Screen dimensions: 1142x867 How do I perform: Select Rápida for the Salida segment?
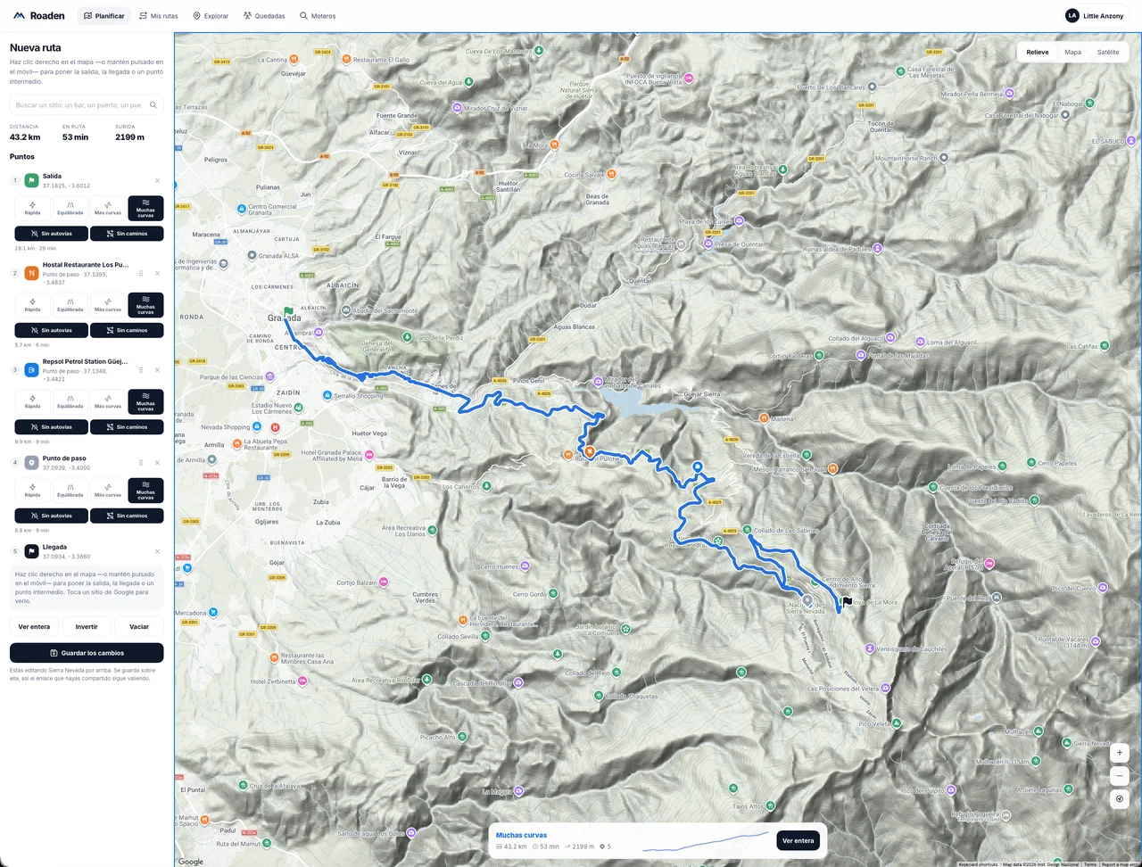click(33, 208)
